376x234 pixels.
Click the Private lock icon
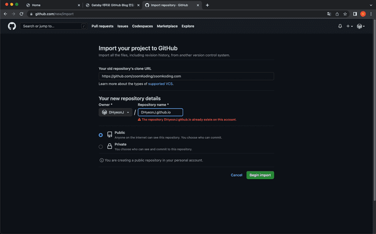click(110, 146)
